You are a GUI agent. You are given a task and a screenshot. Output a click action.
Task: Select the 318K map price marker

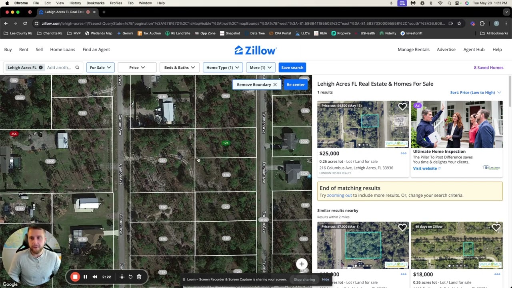click(x=162, y=96)
